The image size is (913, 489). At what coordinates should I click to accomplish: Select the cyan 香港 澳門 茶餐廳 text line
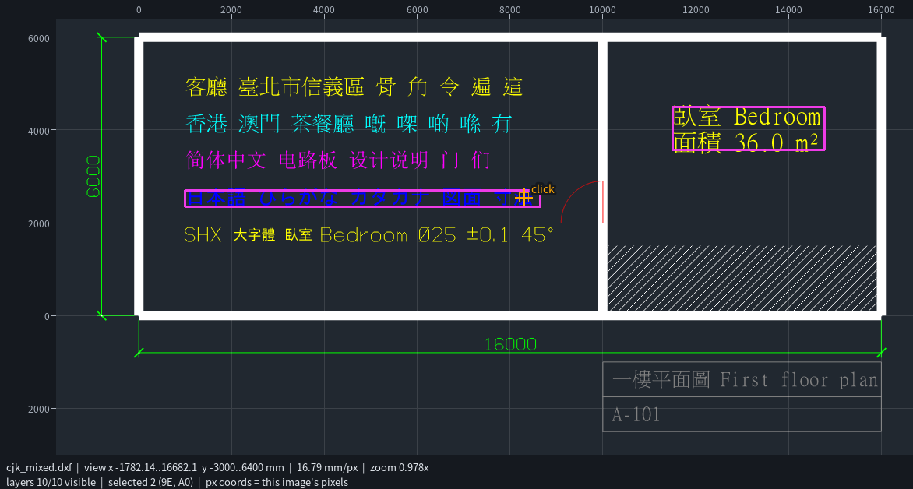pos(348,123)
